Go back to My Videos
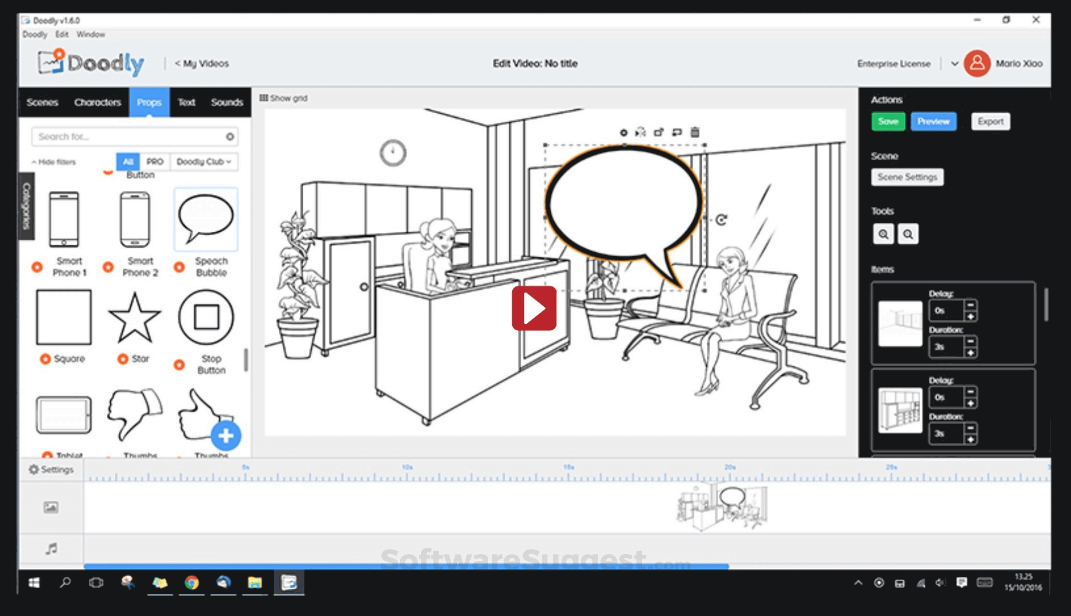1071x616 pixels. [x=201, y=63]
